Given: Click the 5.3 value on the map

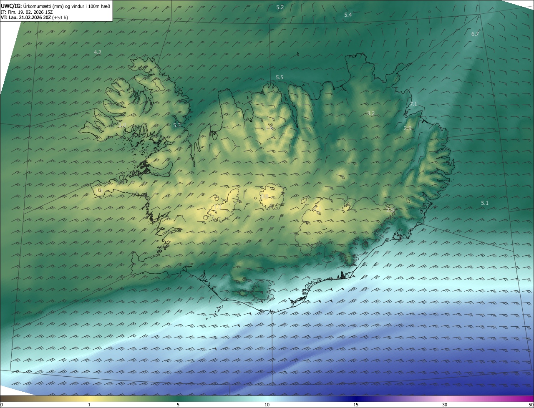Looking at the screenshot, I should coord(177,125).
